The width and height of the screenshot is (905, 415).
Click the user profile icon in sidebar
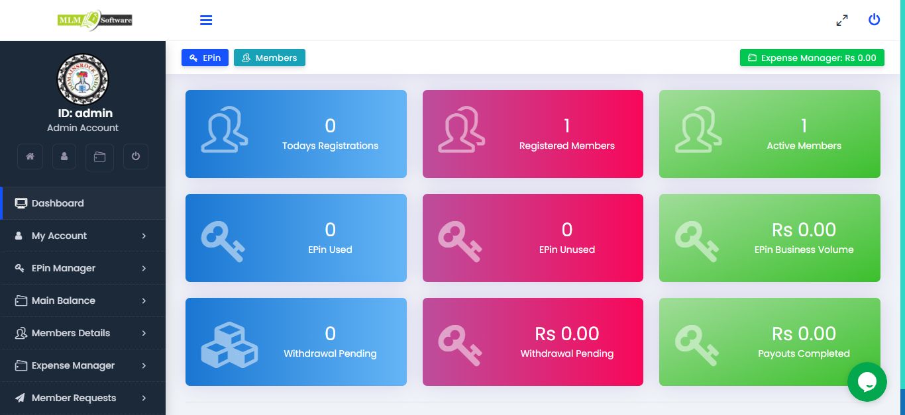coord(64,157)
